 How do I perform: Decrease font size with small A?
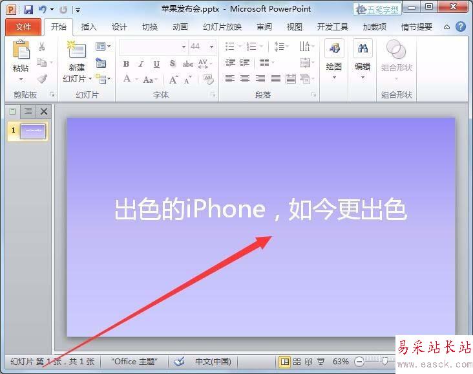[x=187, y=80]
